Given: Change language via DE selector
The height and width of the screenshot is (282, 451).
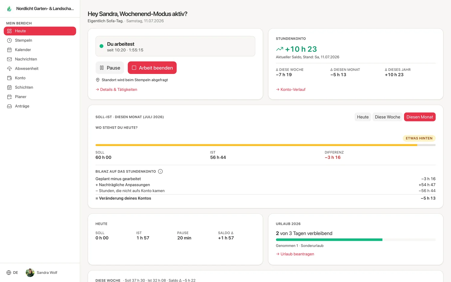Looking at the screenshot, I should (x=12, y=273).
